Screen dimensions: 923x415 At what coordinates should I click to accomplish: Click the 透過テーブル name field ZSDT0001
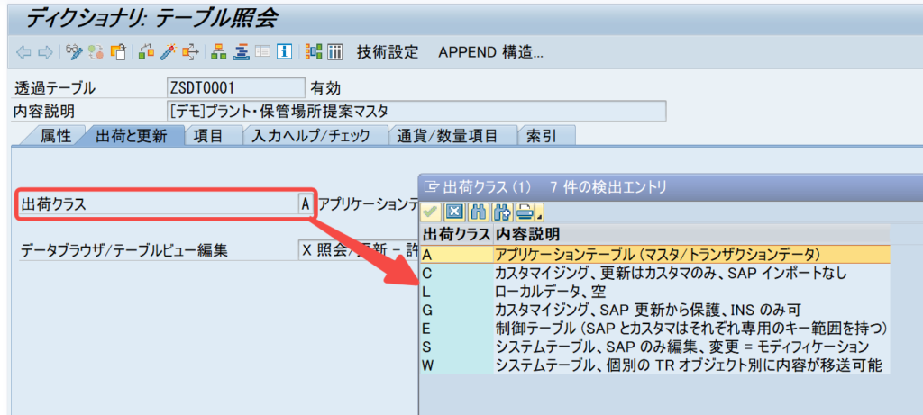[236, 88]
